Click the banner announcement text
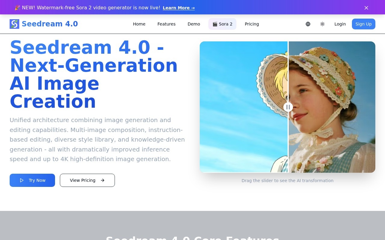The height and width of the screenshot is (240, 385). (x=87, y=7)
